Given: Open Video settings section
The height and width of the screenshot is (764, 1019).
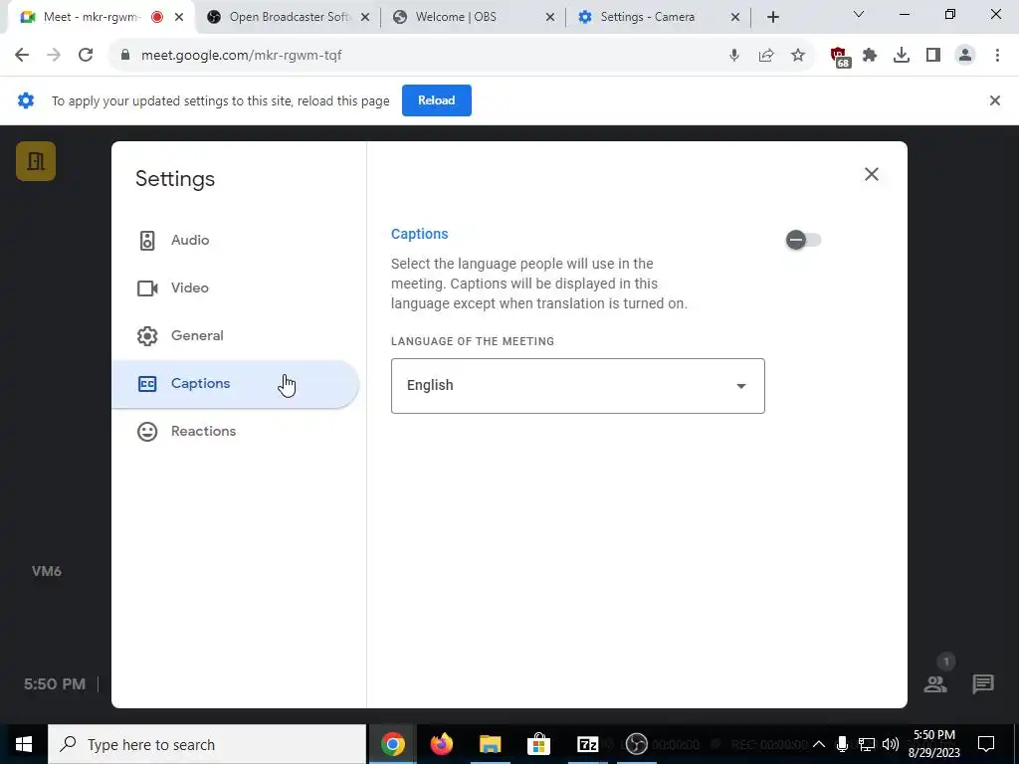Looking at the screenshot, I should [235, 287].
